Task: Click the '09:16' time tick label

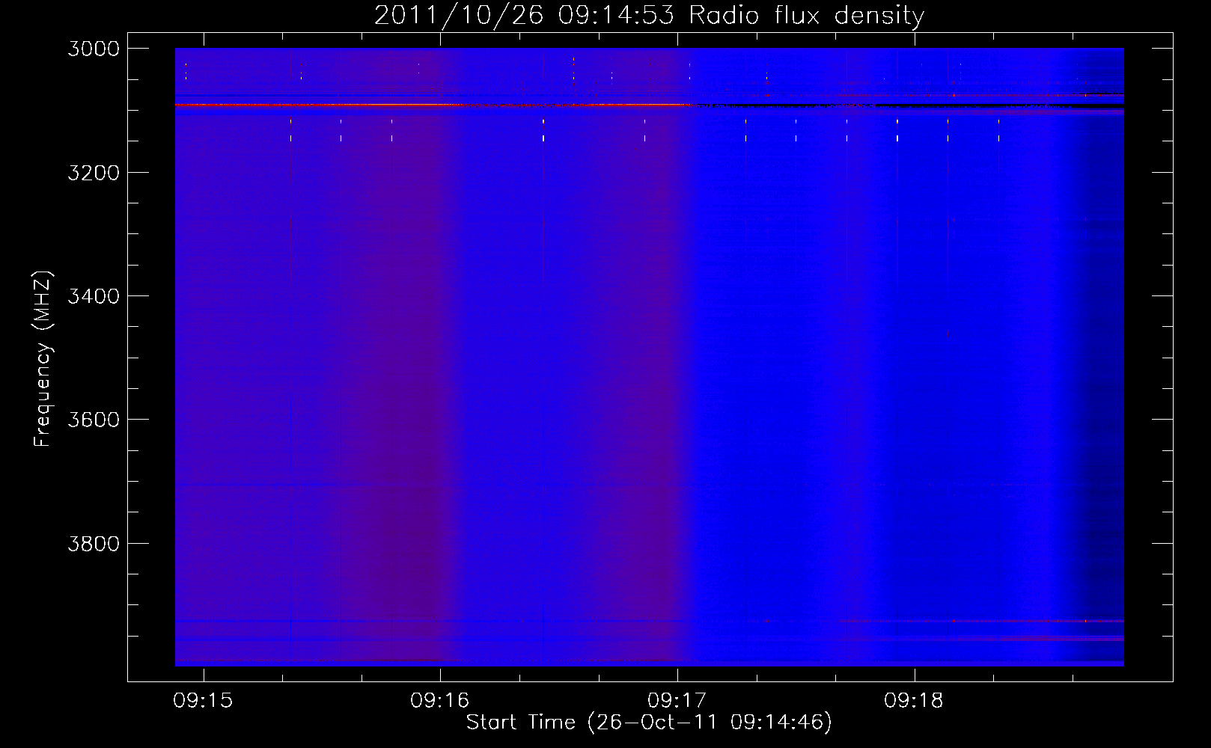Action: 440,700
